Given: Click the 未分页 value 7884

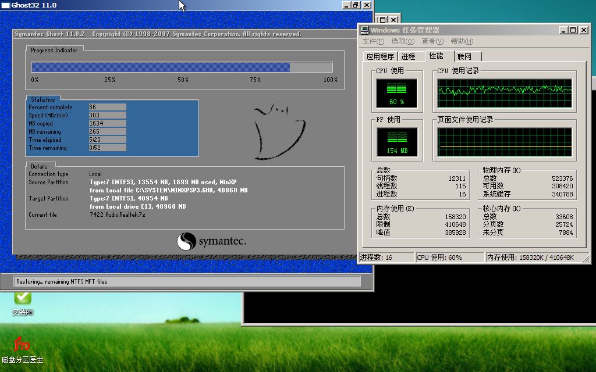Looking at the screenshot, I should (x=566, y=233).
